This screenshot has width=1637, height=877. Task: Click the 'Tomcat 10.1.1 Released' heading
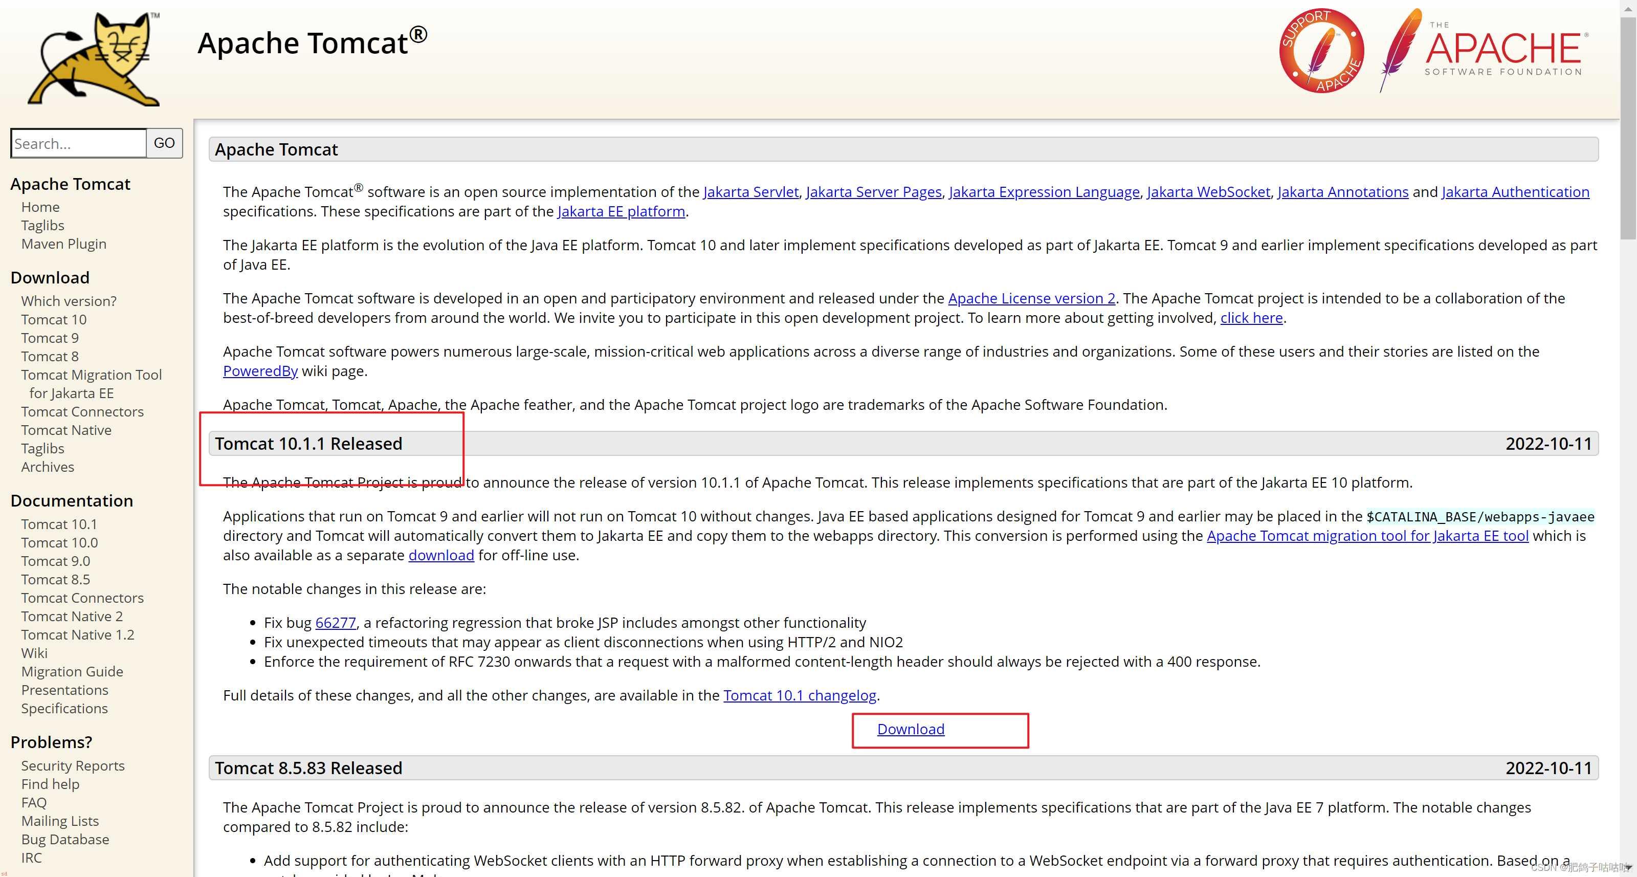coord(308,444)
